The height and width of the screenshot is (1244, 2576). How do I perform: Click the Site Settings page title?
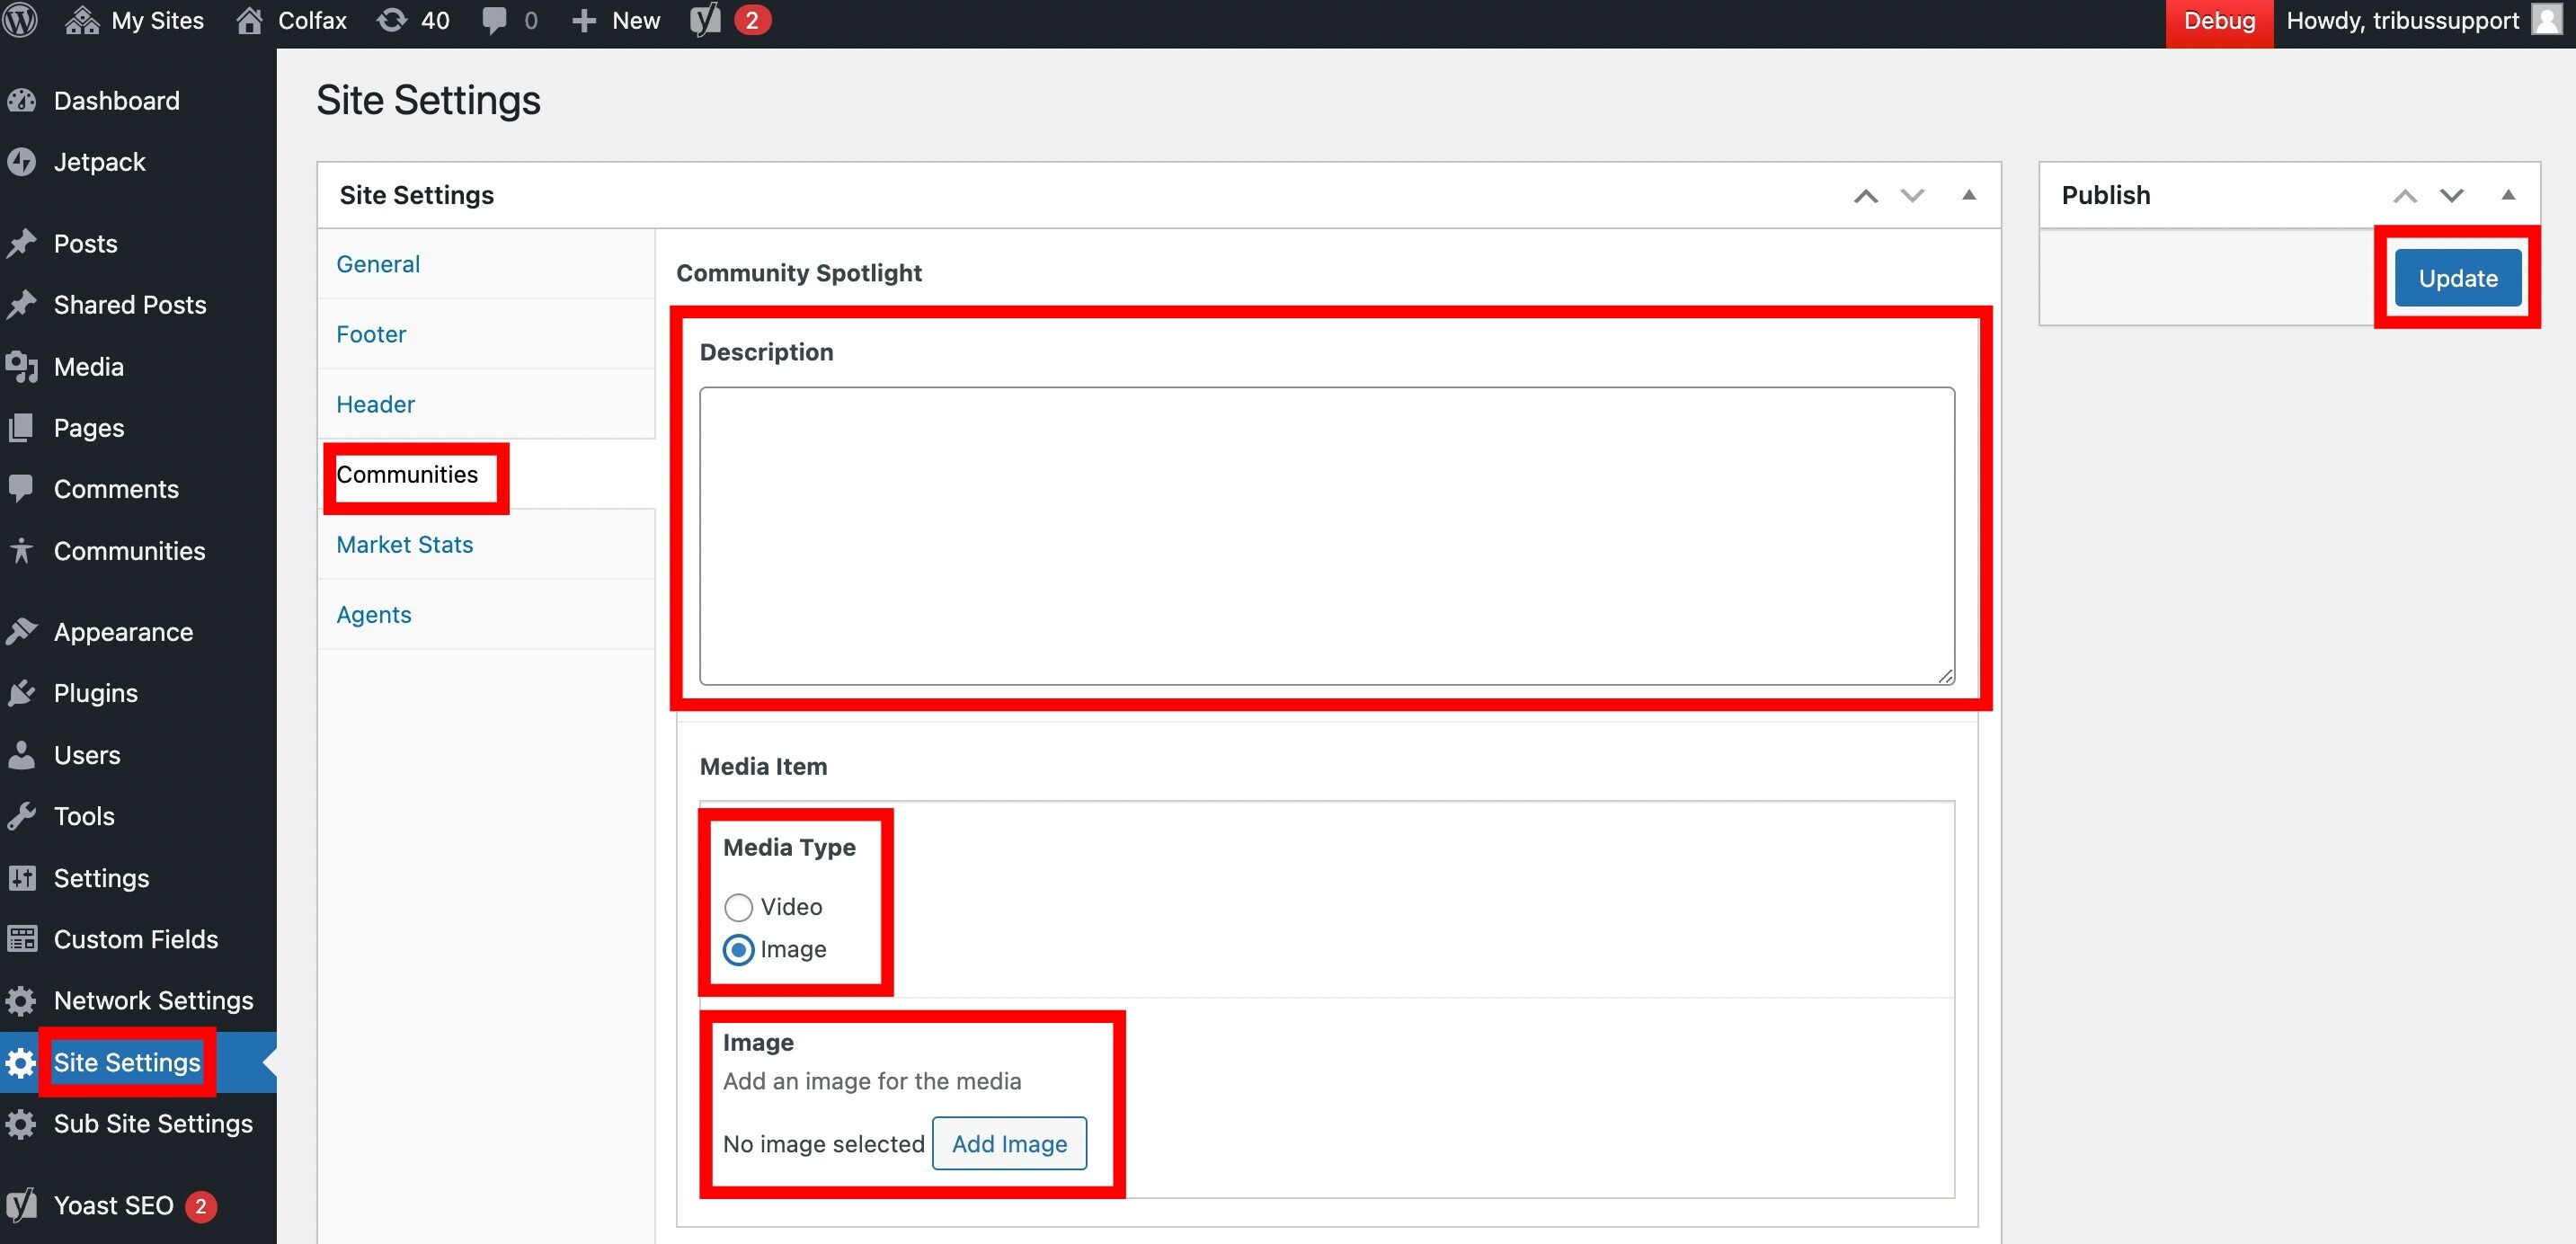point(428,100)
